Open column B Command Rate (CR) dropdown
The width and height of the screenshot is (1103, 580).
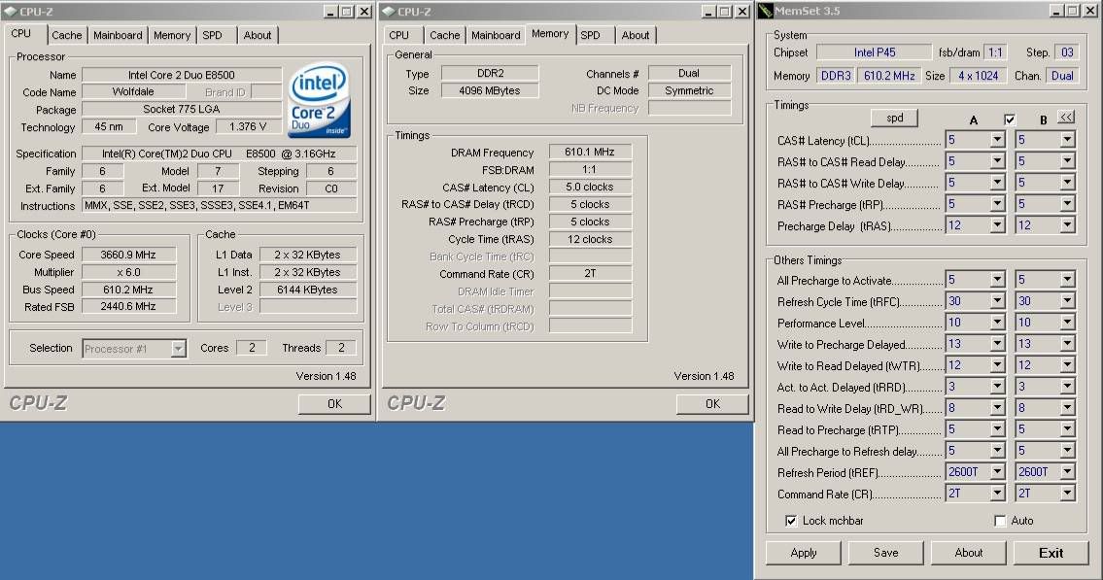click(x=1067, y=495)
